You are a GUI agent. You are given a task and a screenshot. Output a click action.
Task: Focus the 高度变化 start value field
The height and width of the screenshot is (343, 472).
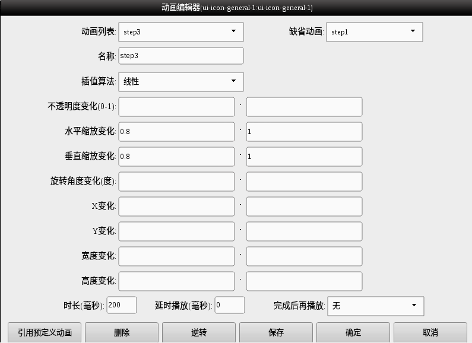click(x=176, y=281)
